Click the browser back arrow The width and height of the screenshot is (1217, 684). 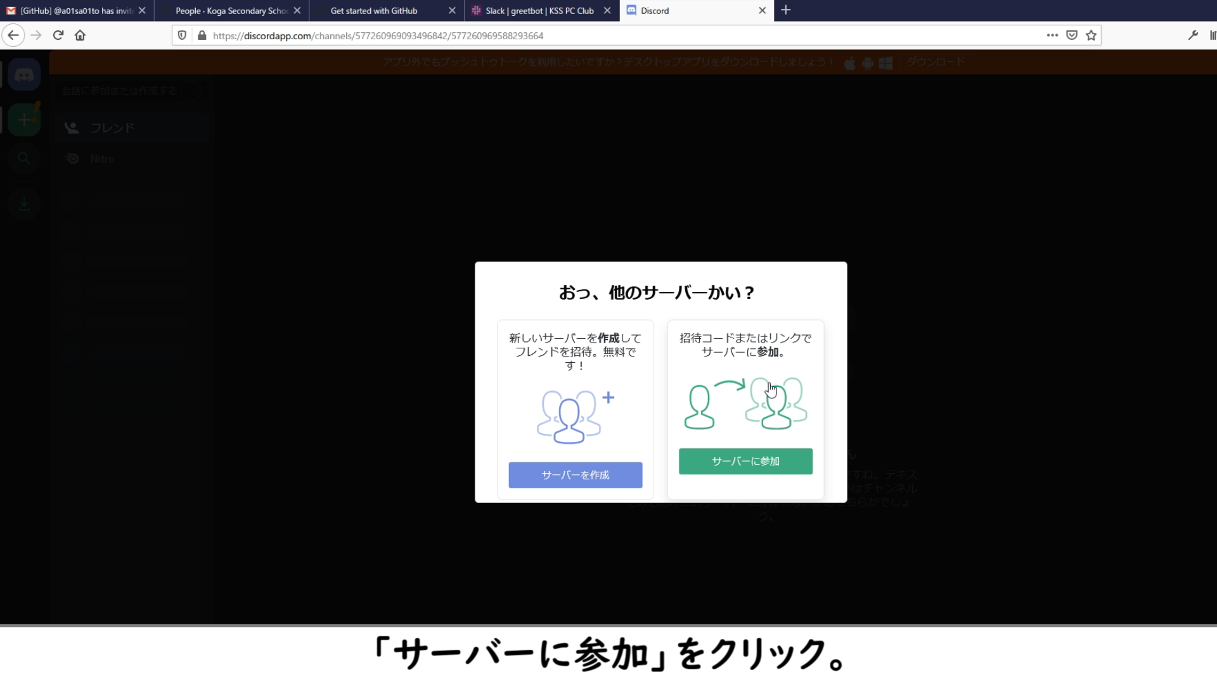[13, 35]
